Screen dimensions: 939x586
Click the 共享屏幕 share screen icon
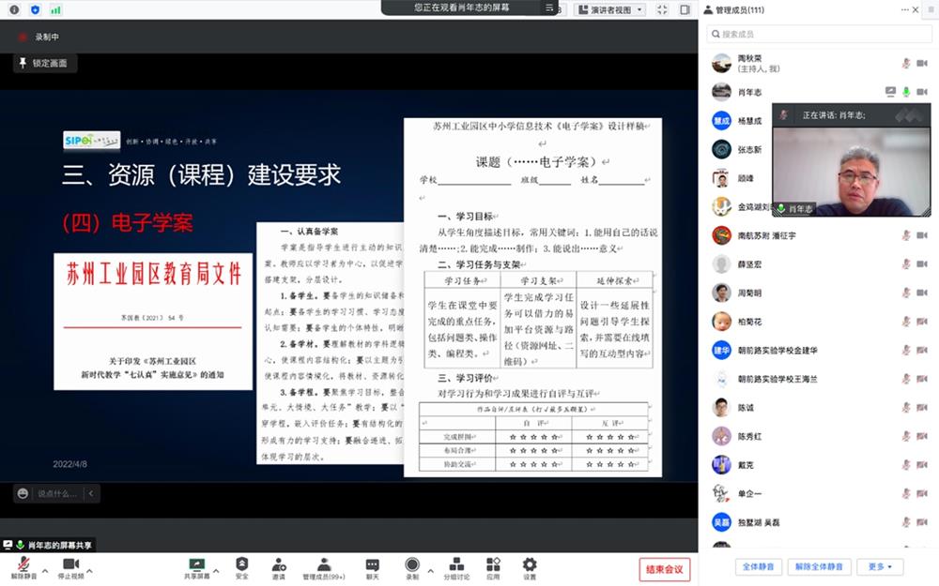pos(197,566)
